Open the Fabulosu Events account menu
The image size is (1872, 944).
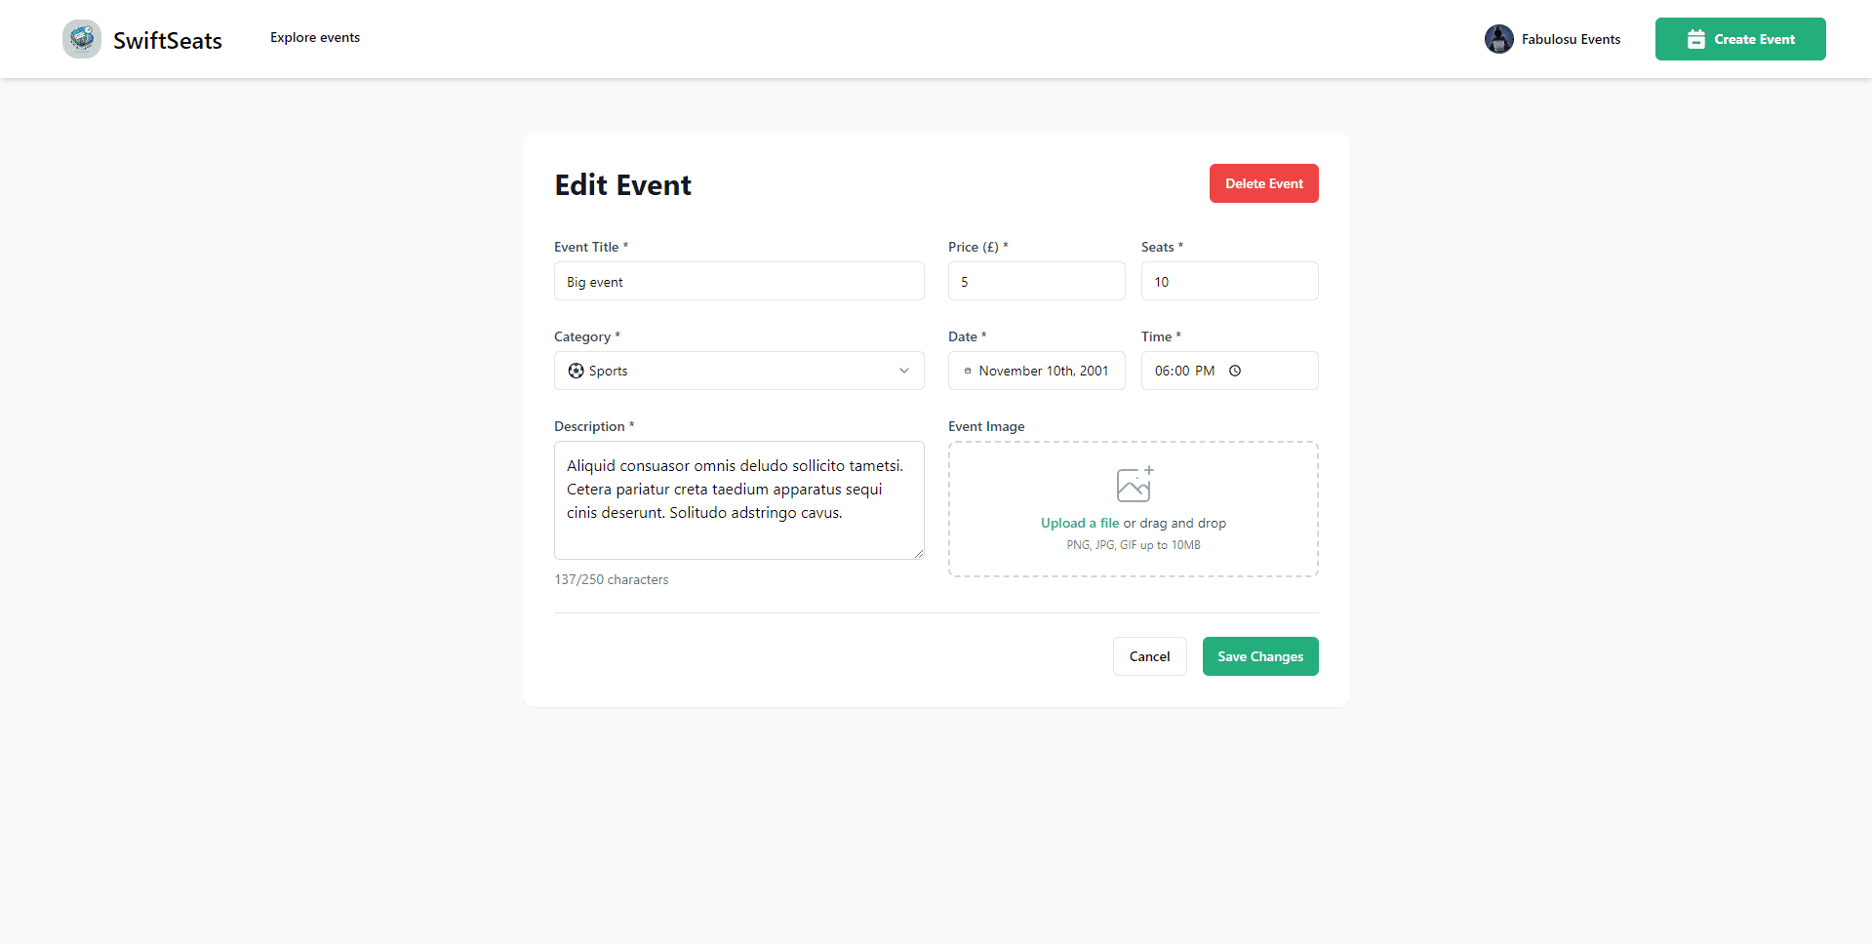1553,39
